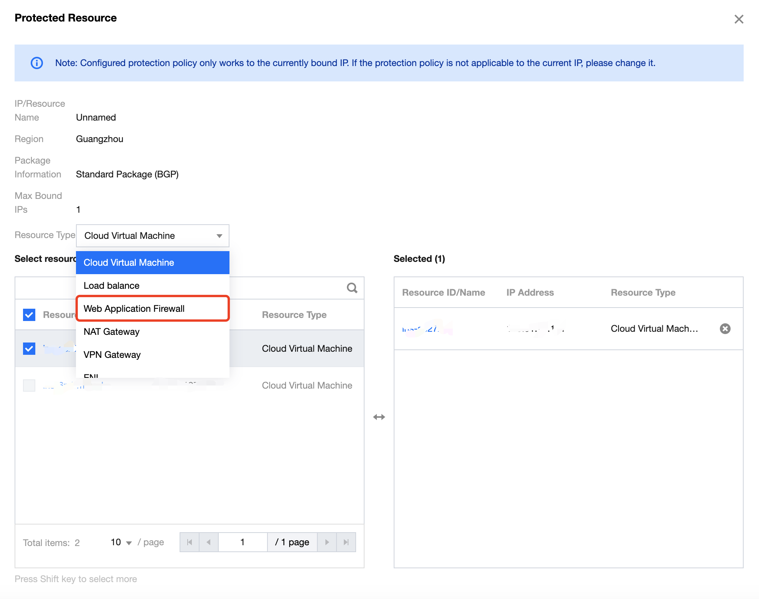Go to previous page arrow
759x599 pixels.
pos(209,542)
